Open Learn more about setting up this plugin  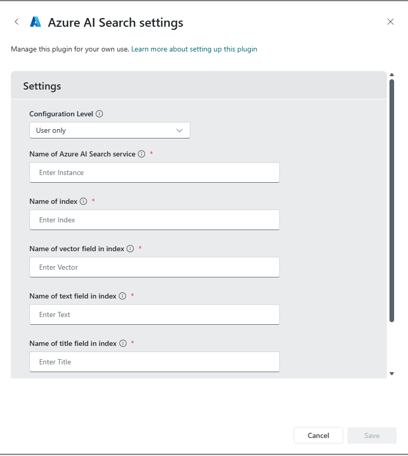pos(194,49)
